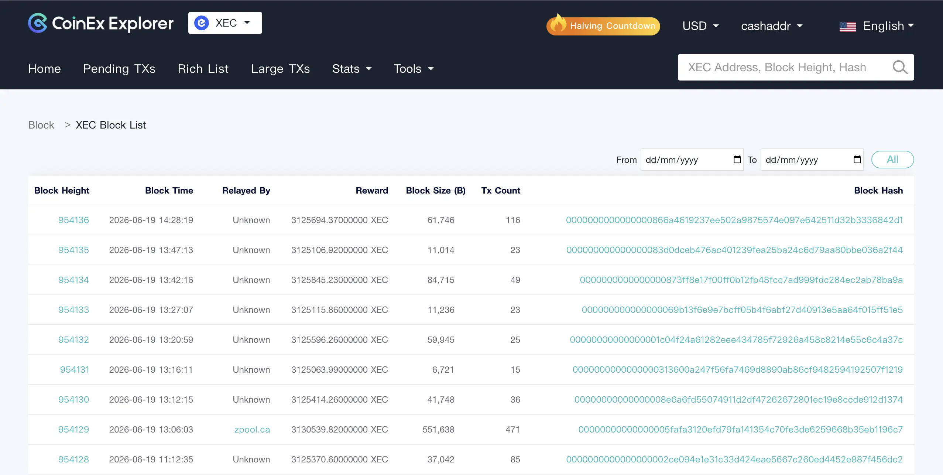Open the English language dropdown
The image size is (943, 475).
[x=888, y=26]
